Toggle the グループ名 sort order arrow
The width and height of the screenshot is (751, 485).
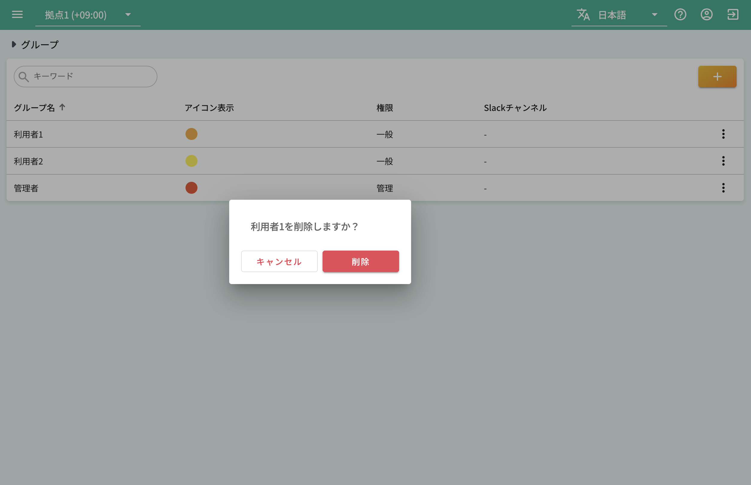tap(62, 107)
